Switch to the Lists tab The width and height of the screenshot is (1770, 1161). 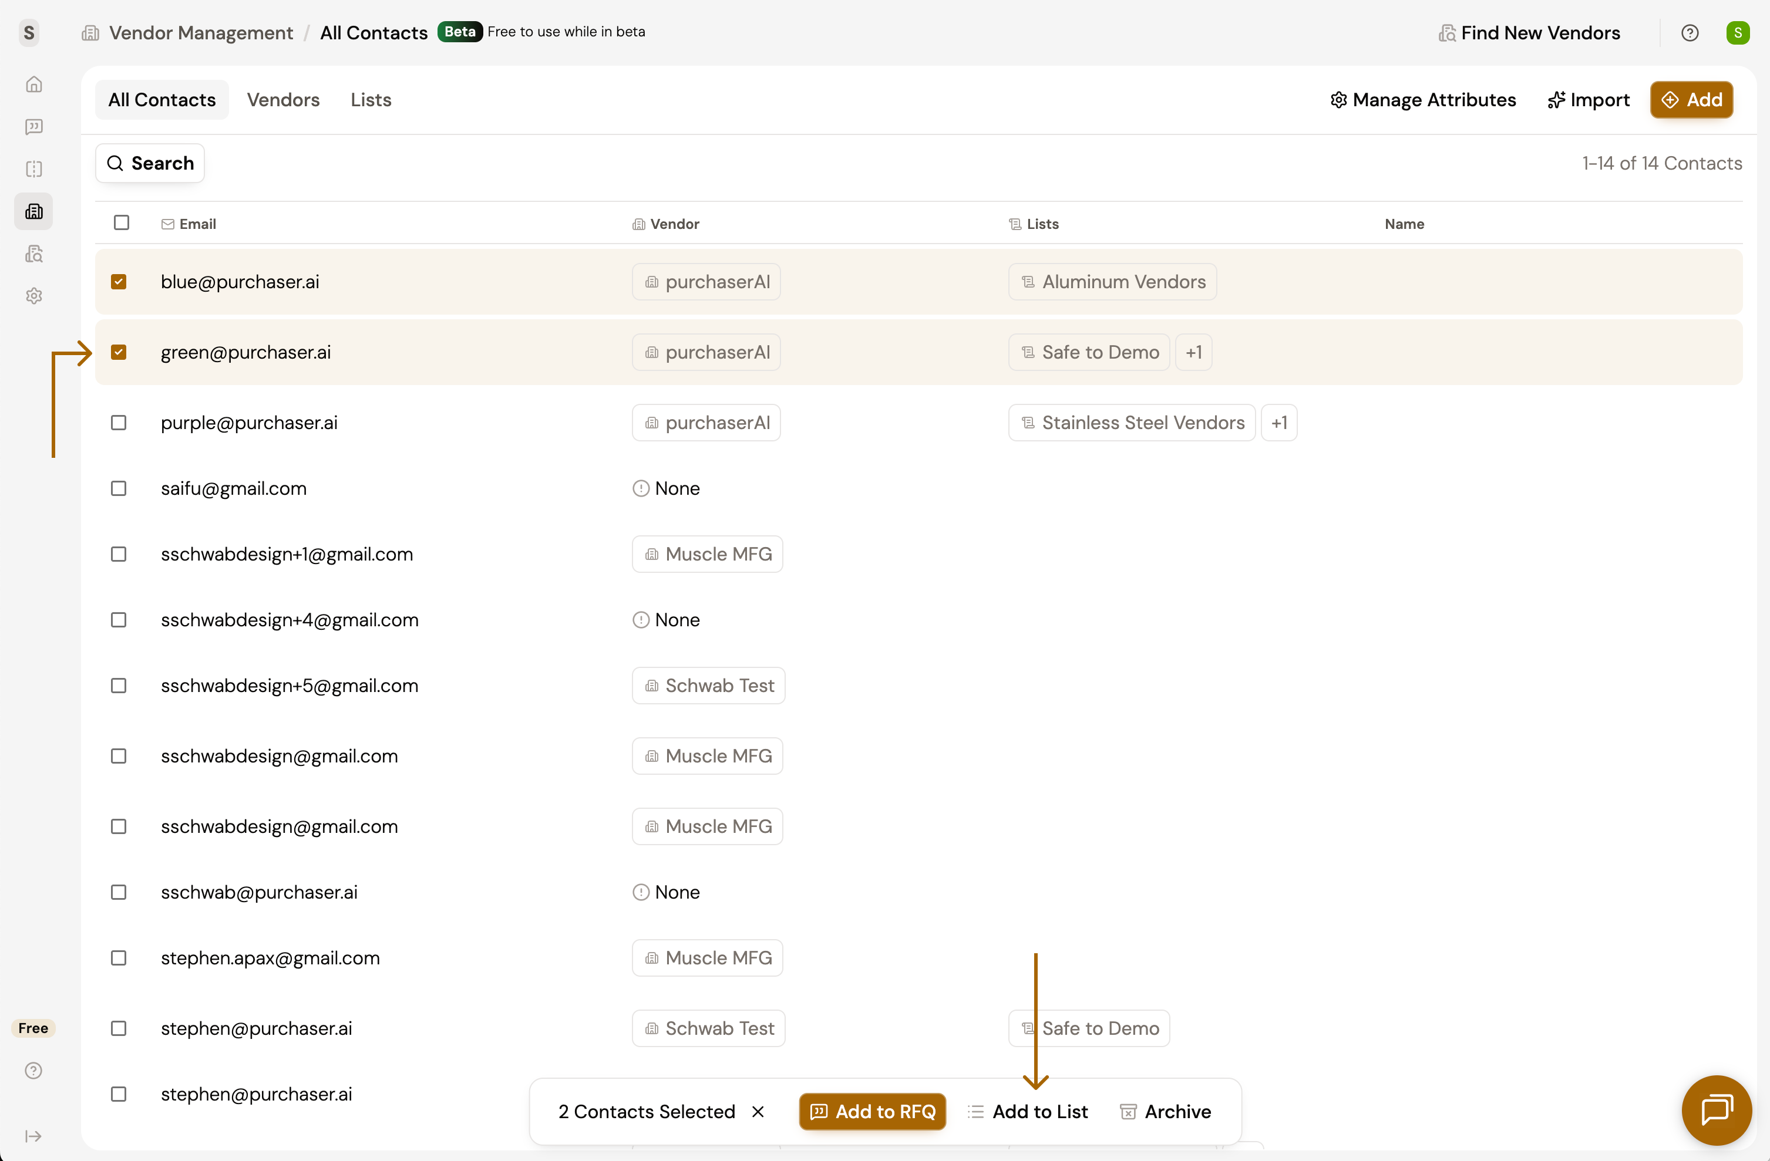tap(371, 100)
